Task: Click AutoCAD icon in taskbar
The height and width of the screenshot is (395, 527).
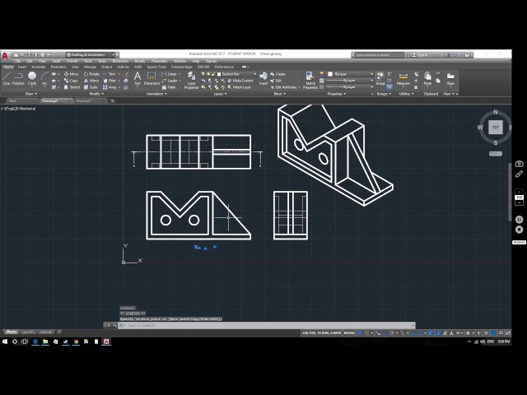Action: tap(106, 342)
